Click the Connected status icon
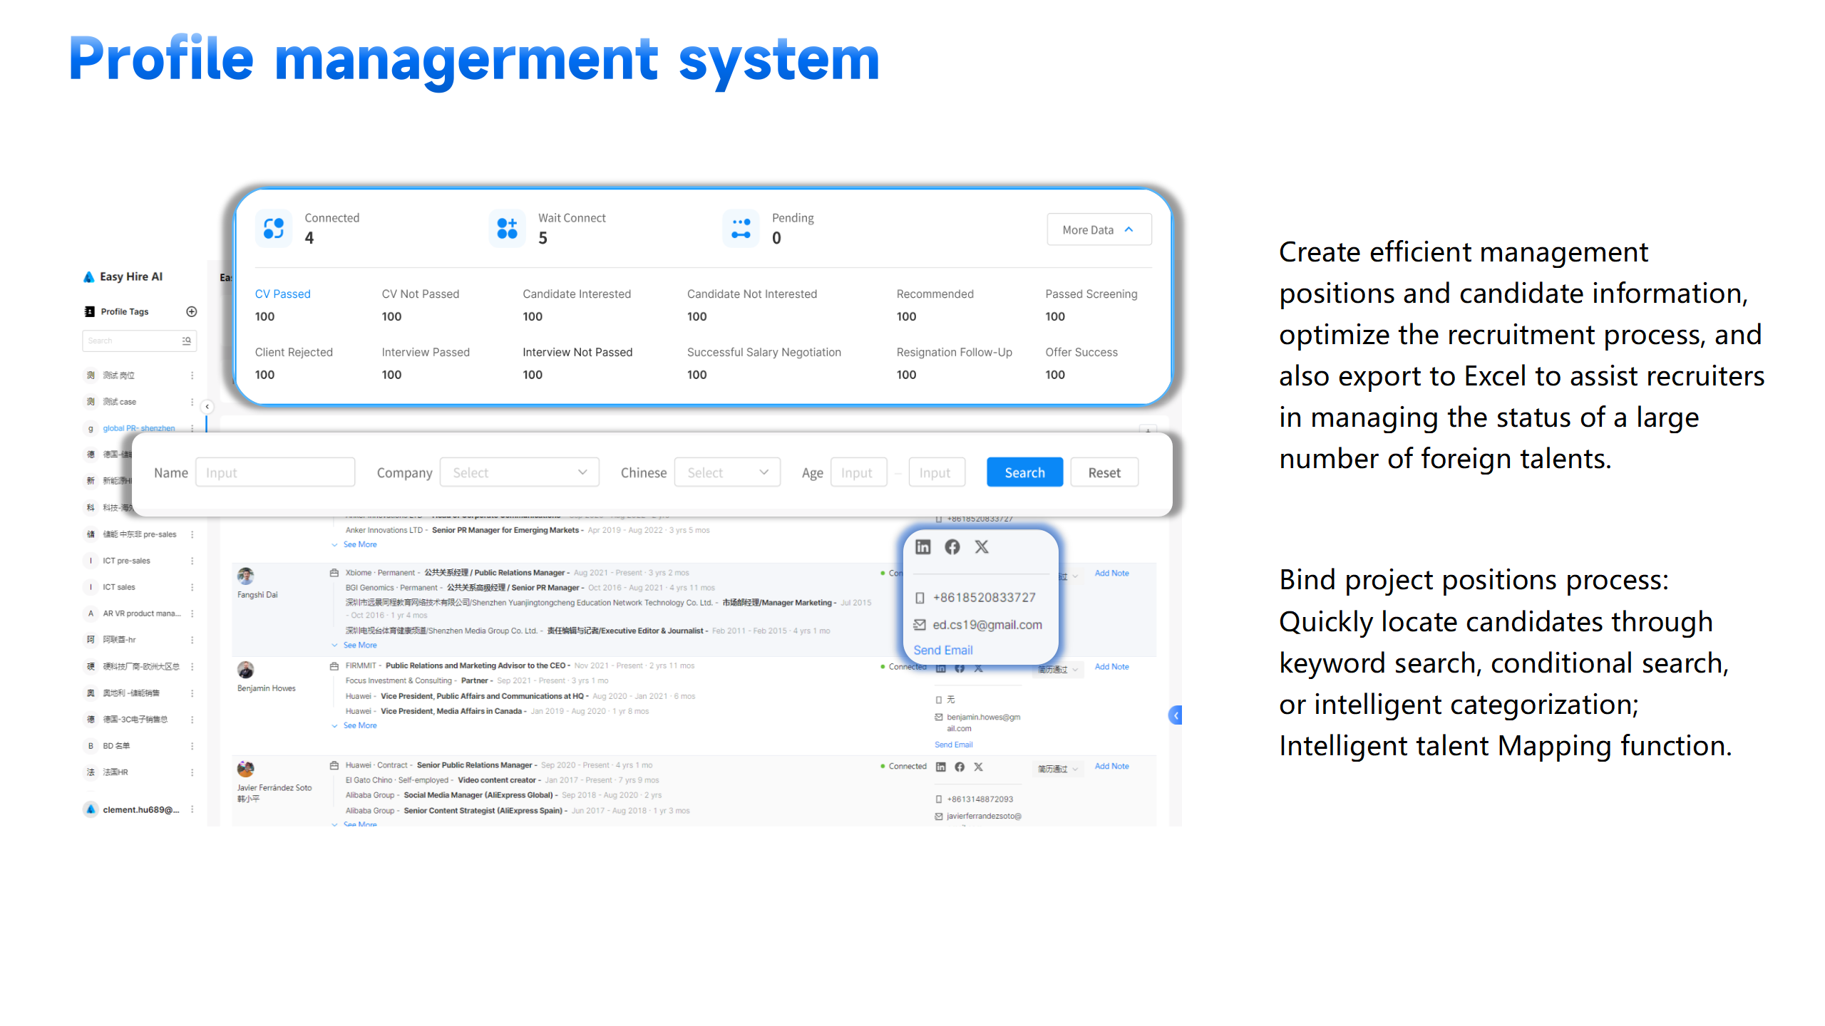Screen dimensions: 1825x1026 274,228
